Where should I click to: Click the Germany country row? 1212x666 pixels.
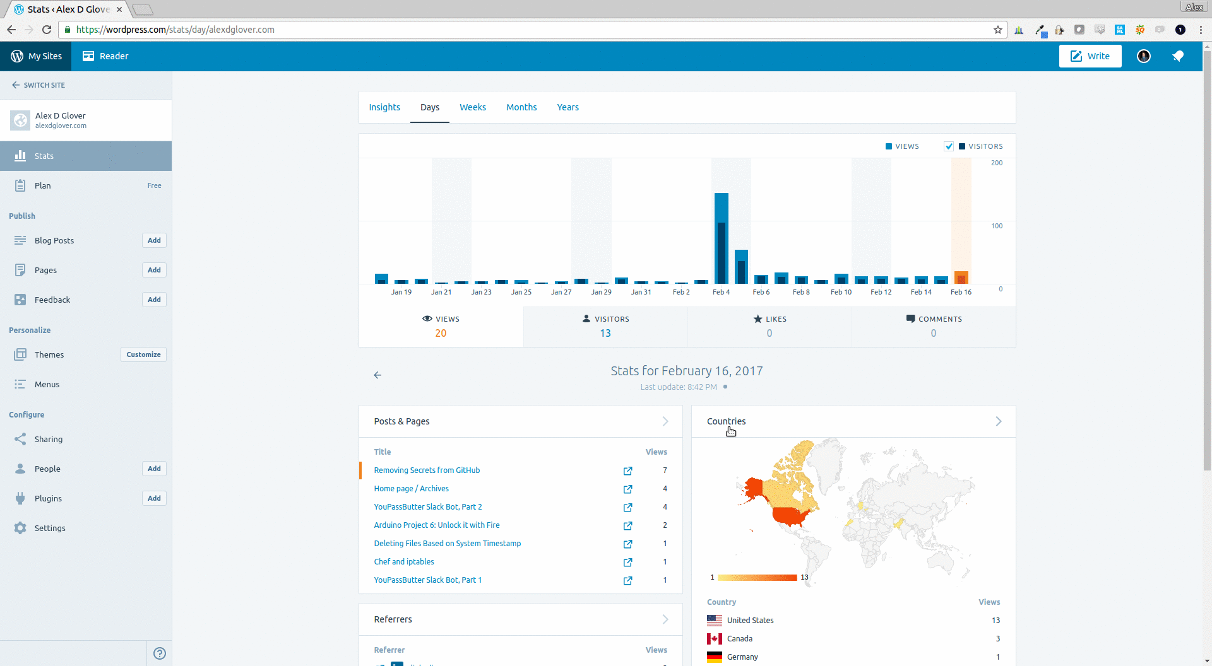click(x=853, y=657)
